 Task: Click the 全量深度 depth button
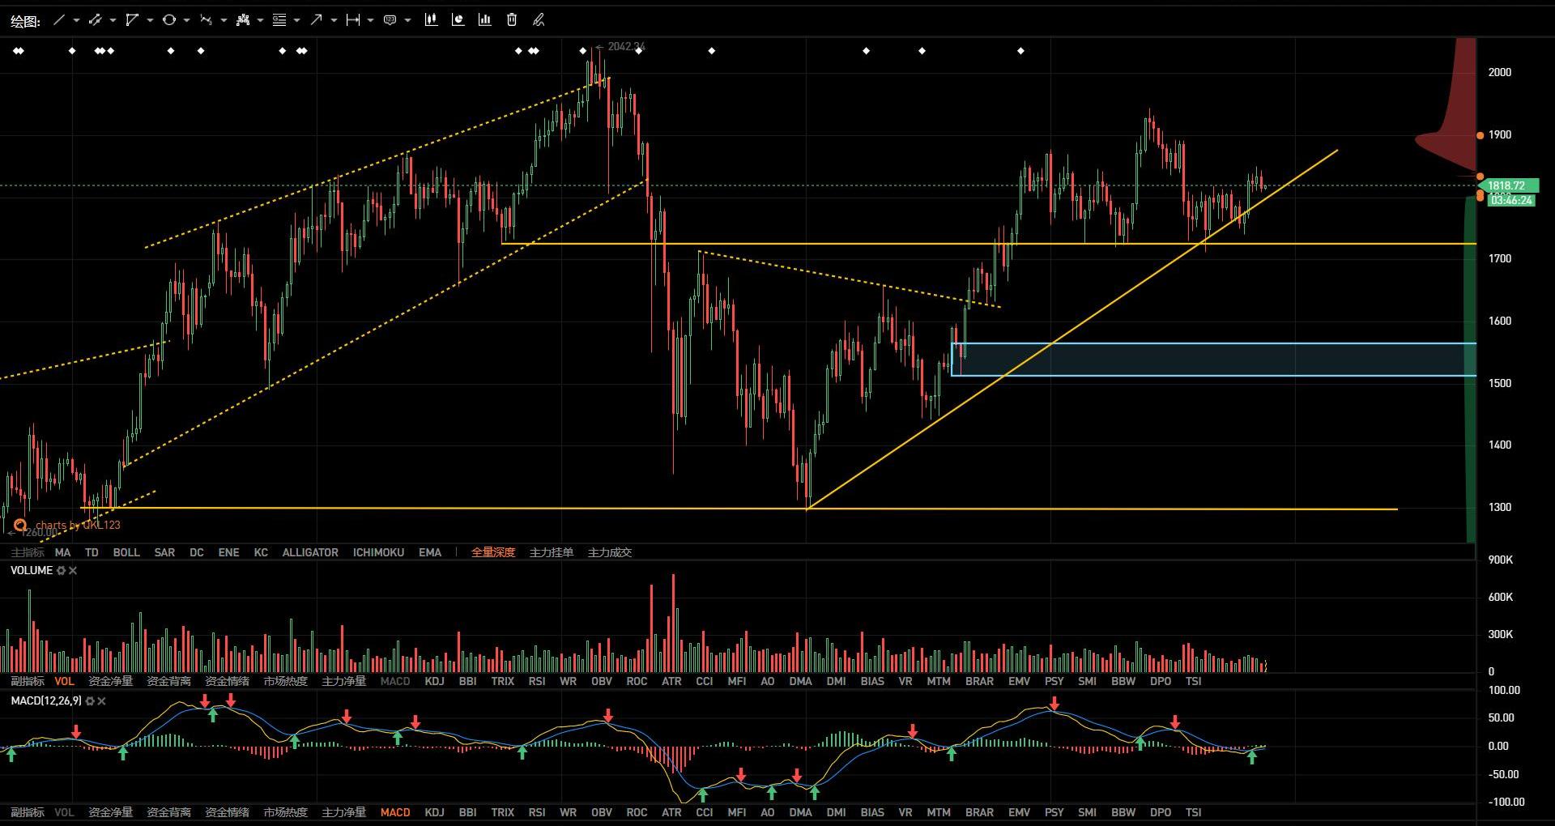(x=493, y=552)
